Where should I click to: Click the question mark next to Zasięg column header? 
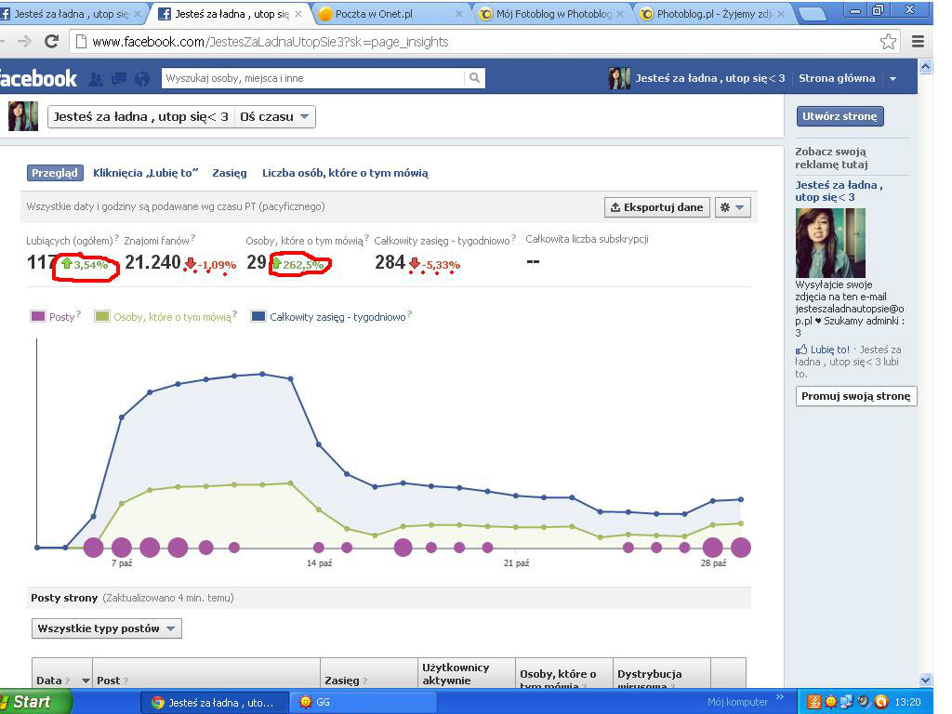[364, 681]
